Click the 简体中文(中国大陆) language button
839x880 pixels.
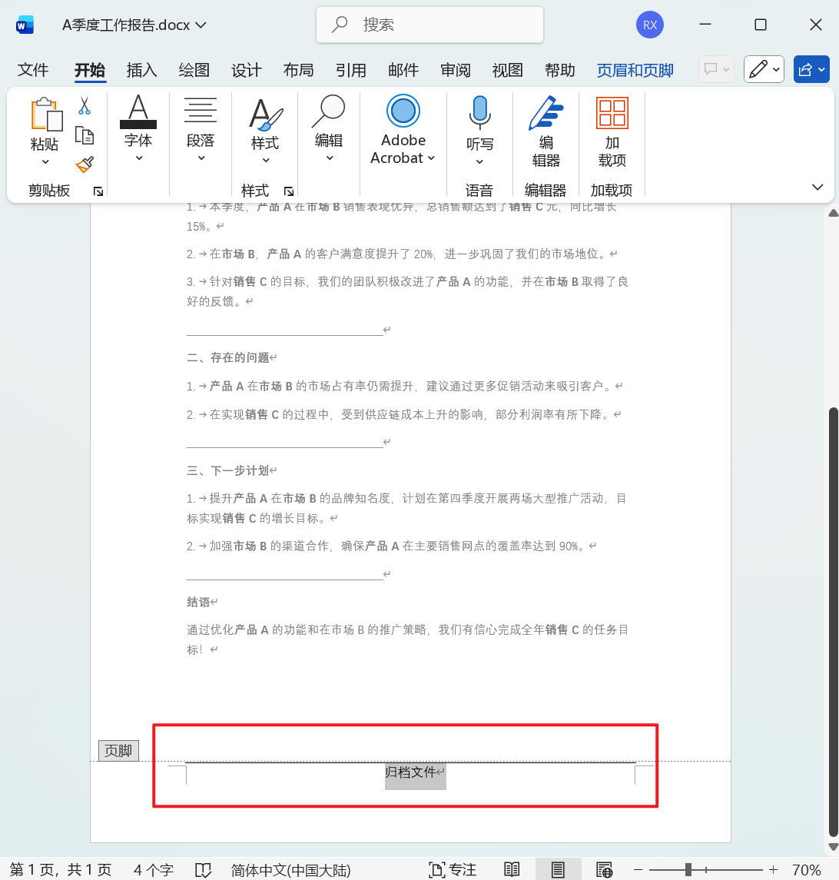pos(292,869)
